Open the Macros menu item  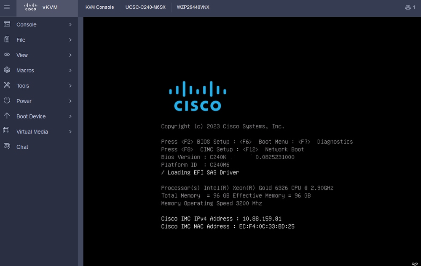click(39, 70)
